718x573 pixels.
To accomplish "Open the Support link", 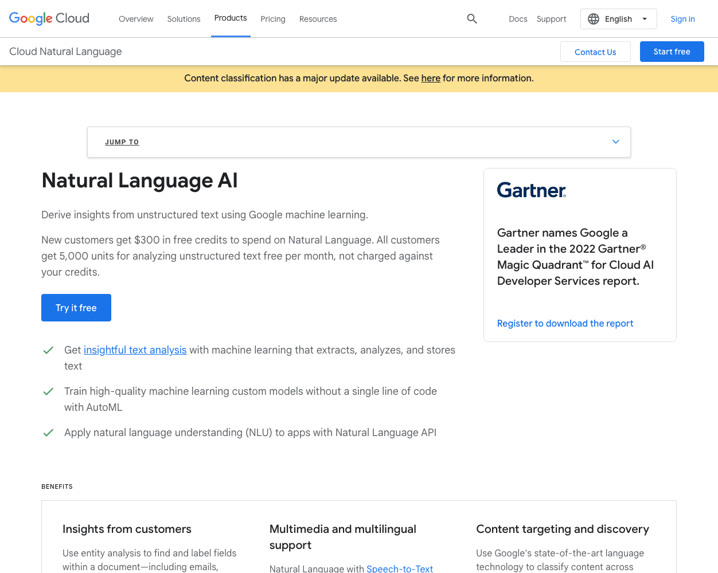I will tap(551, 19).
